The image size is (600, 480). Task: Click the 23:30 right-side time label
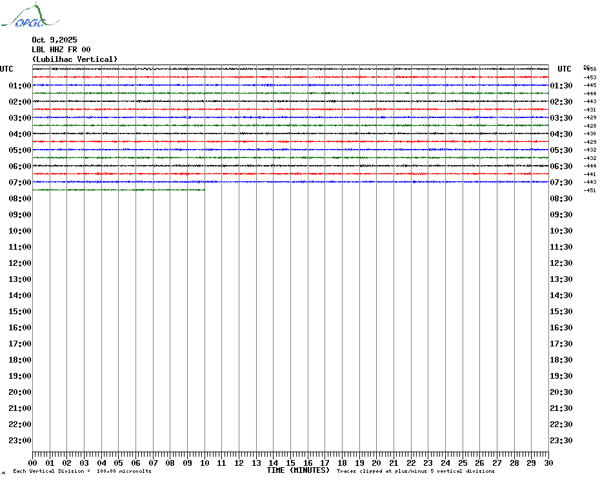coord(561,441)
